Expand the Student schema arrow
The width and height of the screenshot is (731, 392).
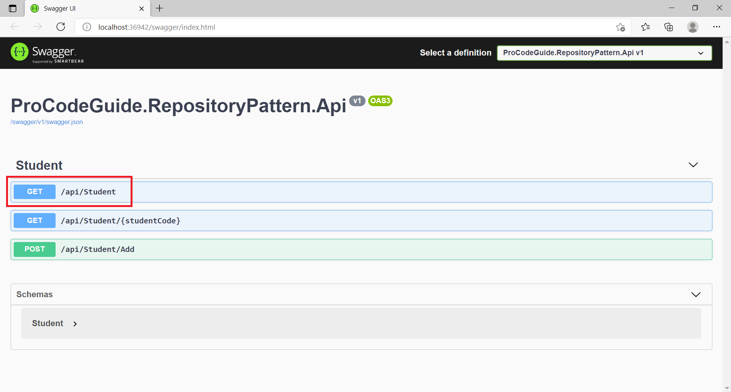(75, 323)
